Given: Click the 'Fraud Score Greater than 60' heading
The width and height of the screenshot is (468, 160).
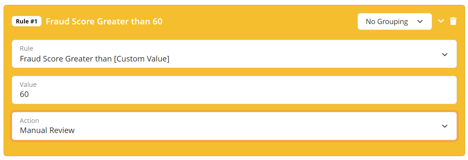Looking at the screenshot, I should click(x=104, y=21).
